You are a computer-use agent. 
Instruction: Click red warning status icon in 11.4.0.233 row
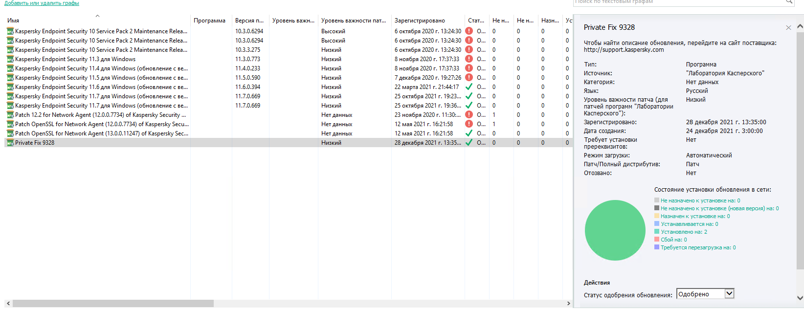pyautogui.click(x=469, y=68)
